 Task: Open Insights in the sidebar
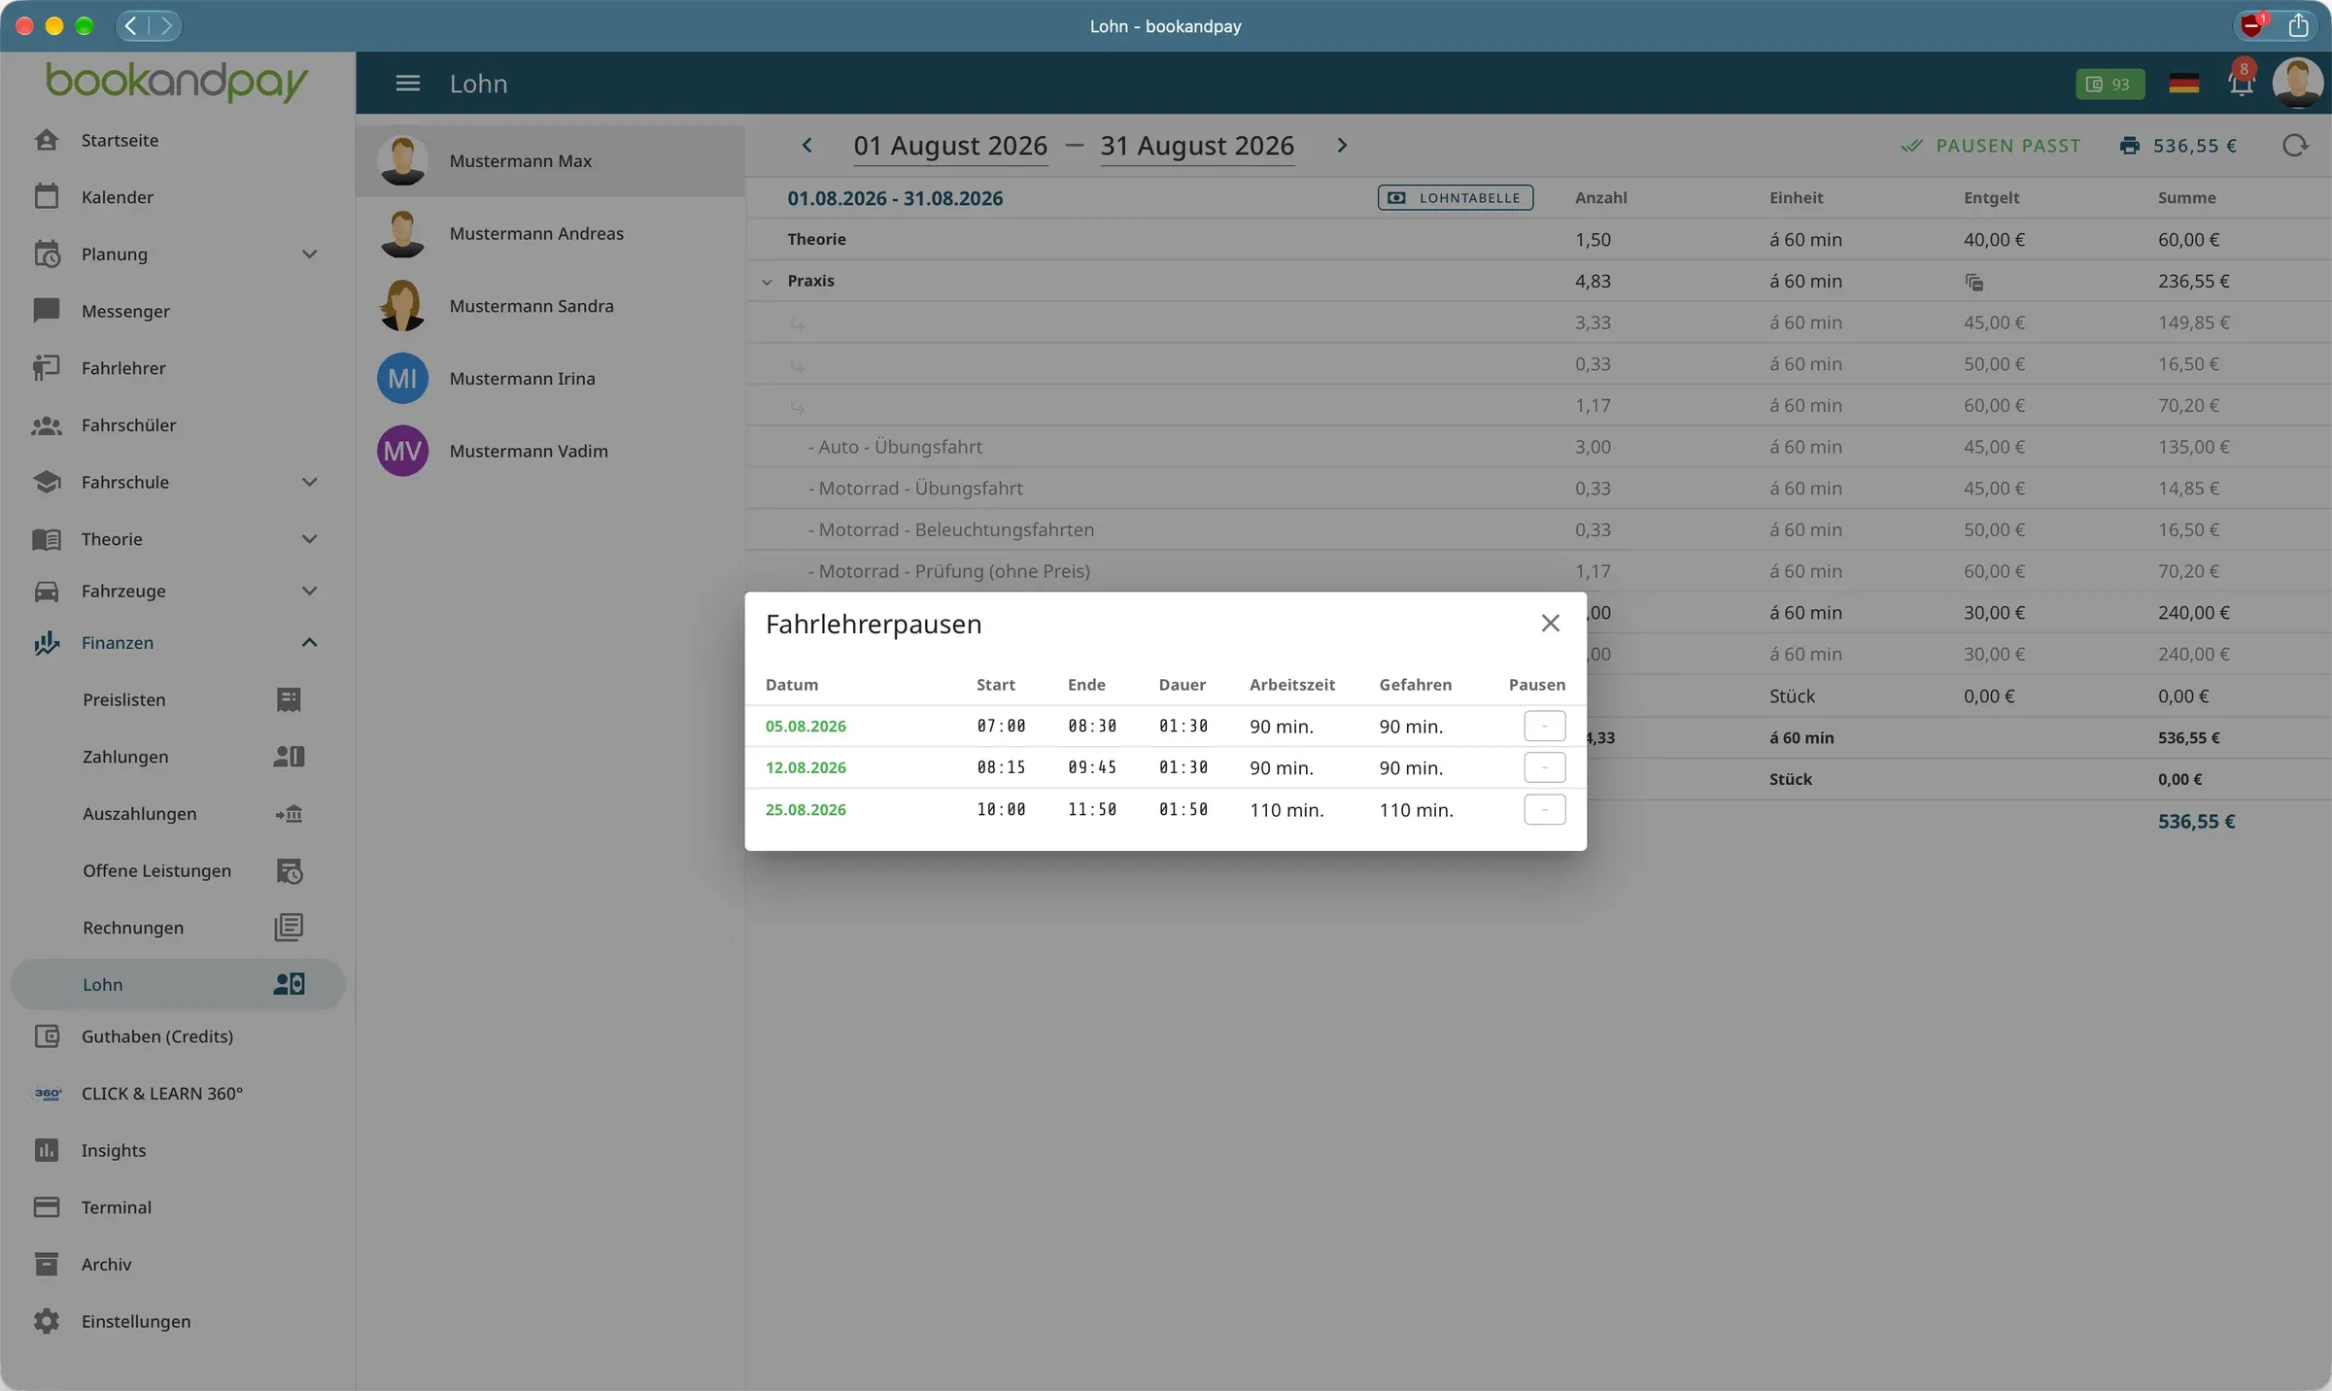pyautogui.click(x=177, y=1151)
